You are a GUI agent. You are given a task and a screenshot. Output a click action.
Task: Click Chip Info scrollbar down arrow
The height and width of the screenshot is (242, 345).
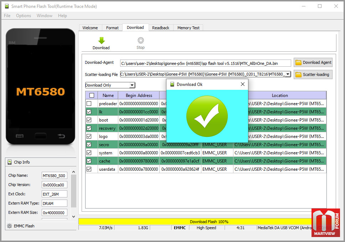click(x=74, y=216)
